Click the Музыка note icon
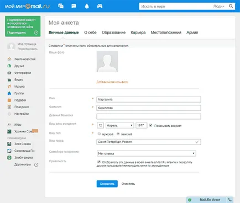Image resolution: width=240 pixels, height=203 pixels. (9, 87)
